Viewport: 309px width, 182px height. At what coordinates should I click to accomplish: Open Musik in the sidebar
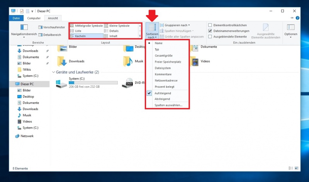point(24,116)
